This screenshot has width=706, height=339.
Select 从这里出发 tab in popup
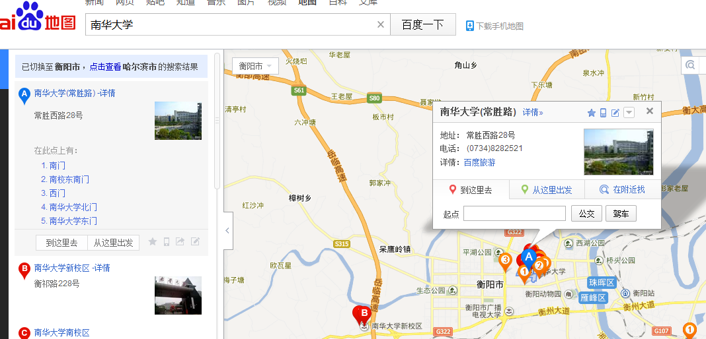[547, 190]
